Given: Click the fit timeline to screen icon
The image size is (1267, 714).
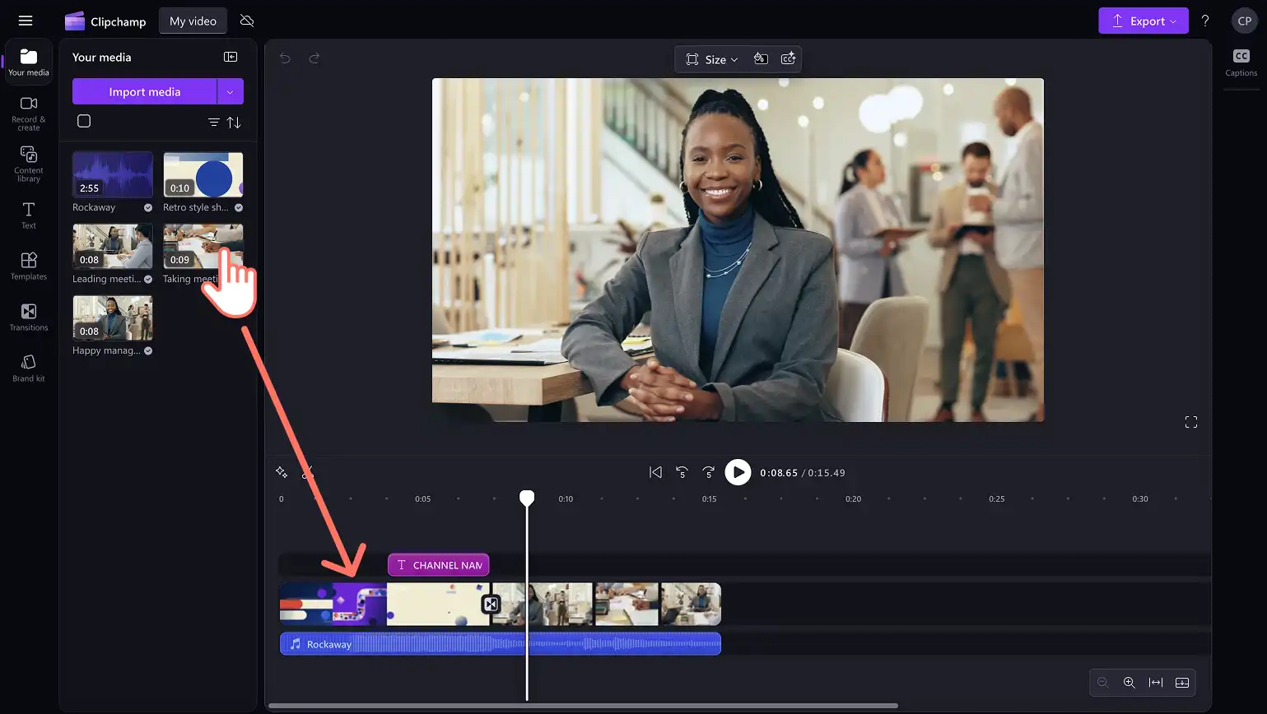Looking at the screenshot, I should pyautogui.click(x=1156, y=683).
